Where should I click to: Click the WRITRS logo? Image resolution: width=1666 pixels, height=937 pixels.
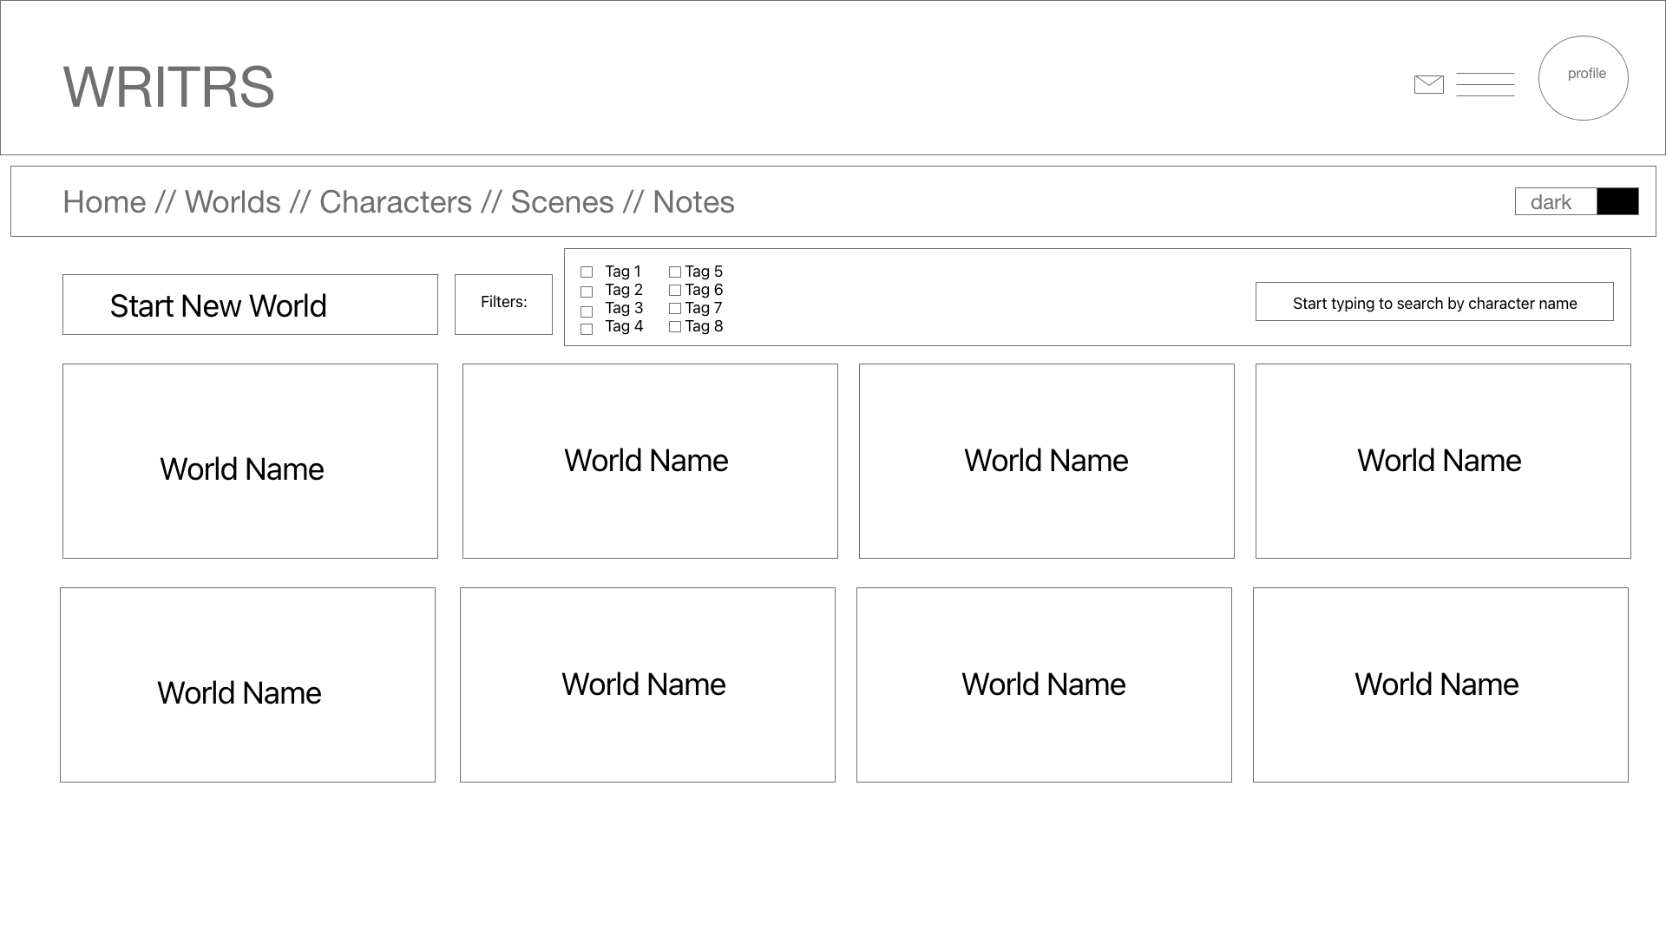pos(168,87)
